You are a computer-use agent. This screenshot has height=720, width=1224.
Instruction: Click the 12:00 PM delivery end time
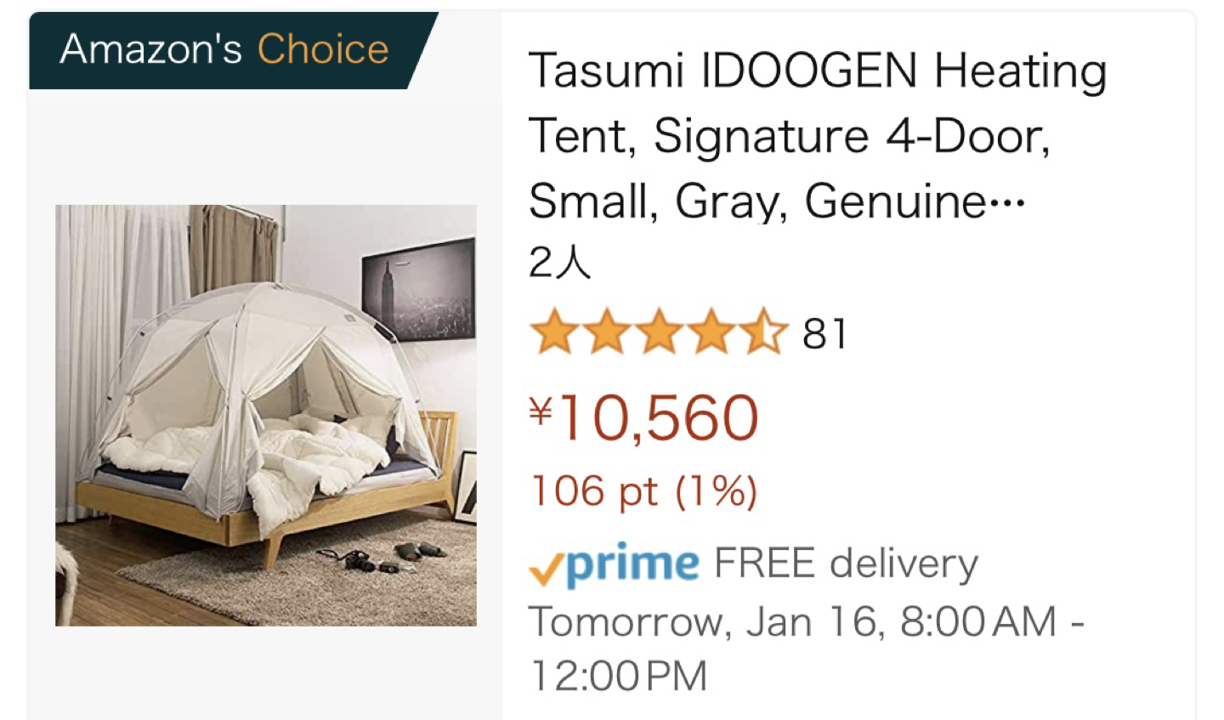tap(618, 676)
